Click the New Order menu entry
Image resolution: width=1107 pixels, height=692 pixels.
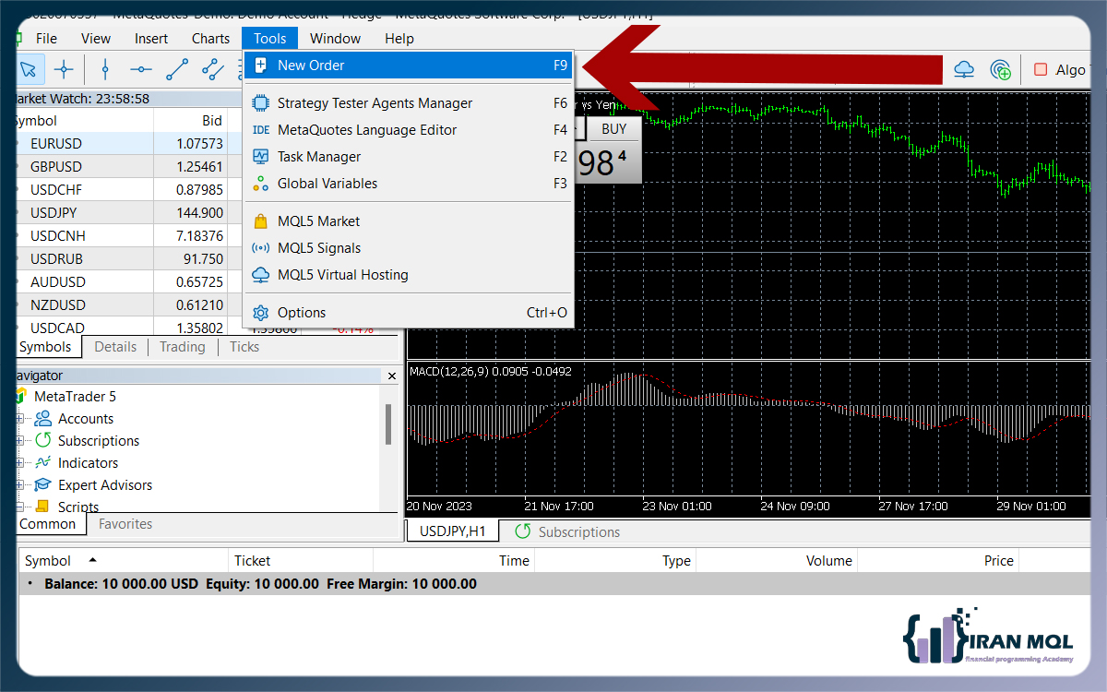coord(409,66)
